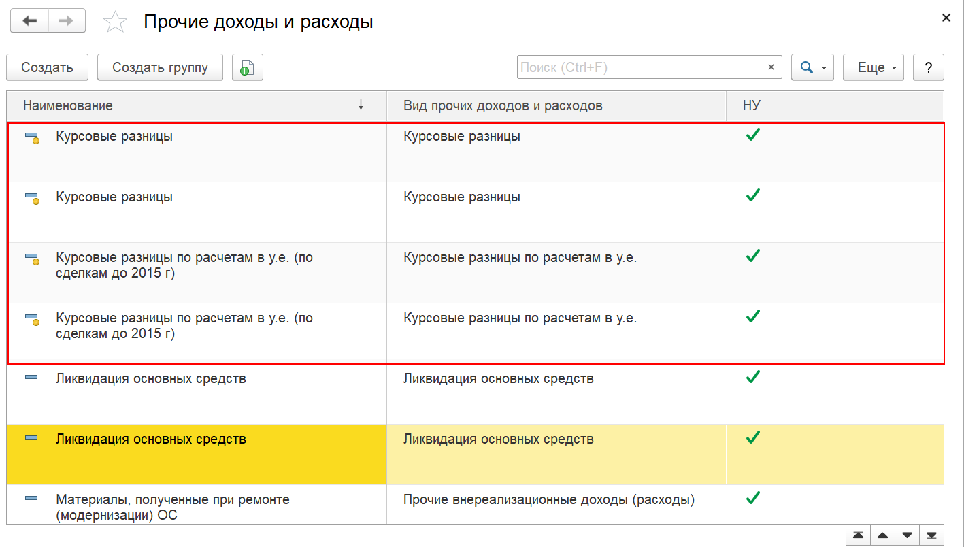The image size is (964, 547).
Task: Move down one row with the down arrow
Action: click(907, 535)
